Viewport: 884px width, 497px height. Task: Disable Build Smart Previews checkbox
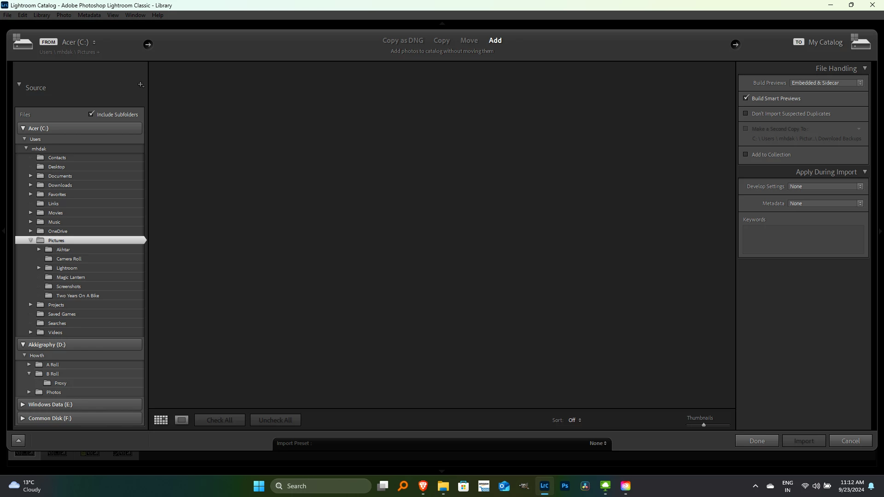click(746, 98)
